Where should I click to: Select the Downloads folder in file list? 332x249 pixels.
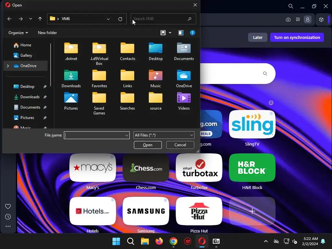tap(71, 78)
